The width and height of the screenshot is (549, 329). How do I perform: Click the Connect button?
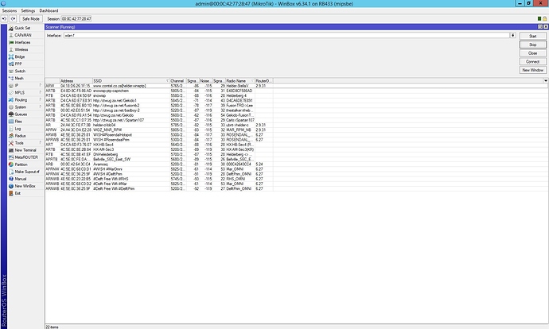532,62
